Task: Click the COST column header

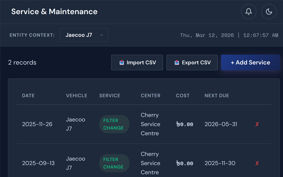Action: tap(183, 96)
